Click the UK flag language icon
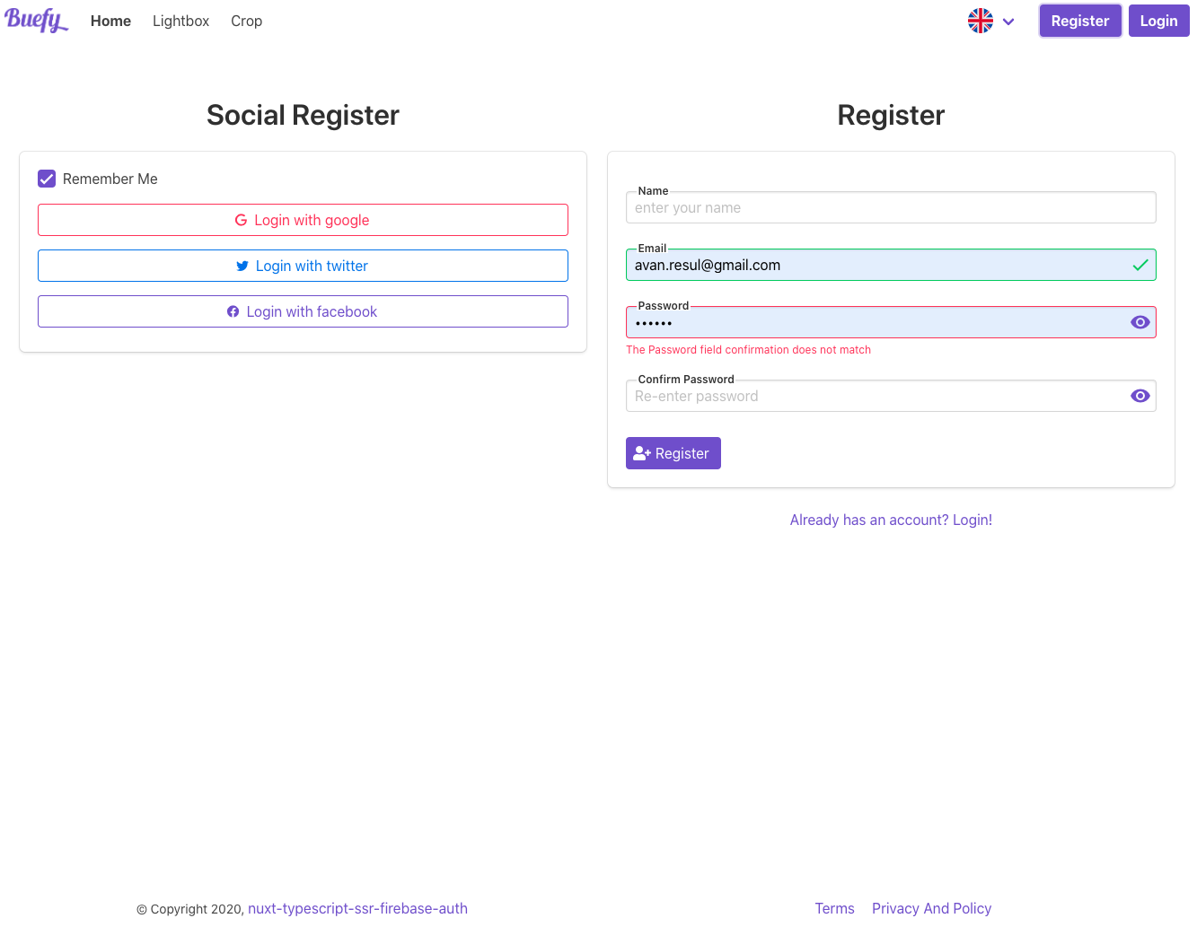This screenshot has height=927, width=1197. click(x=981, y=21)
